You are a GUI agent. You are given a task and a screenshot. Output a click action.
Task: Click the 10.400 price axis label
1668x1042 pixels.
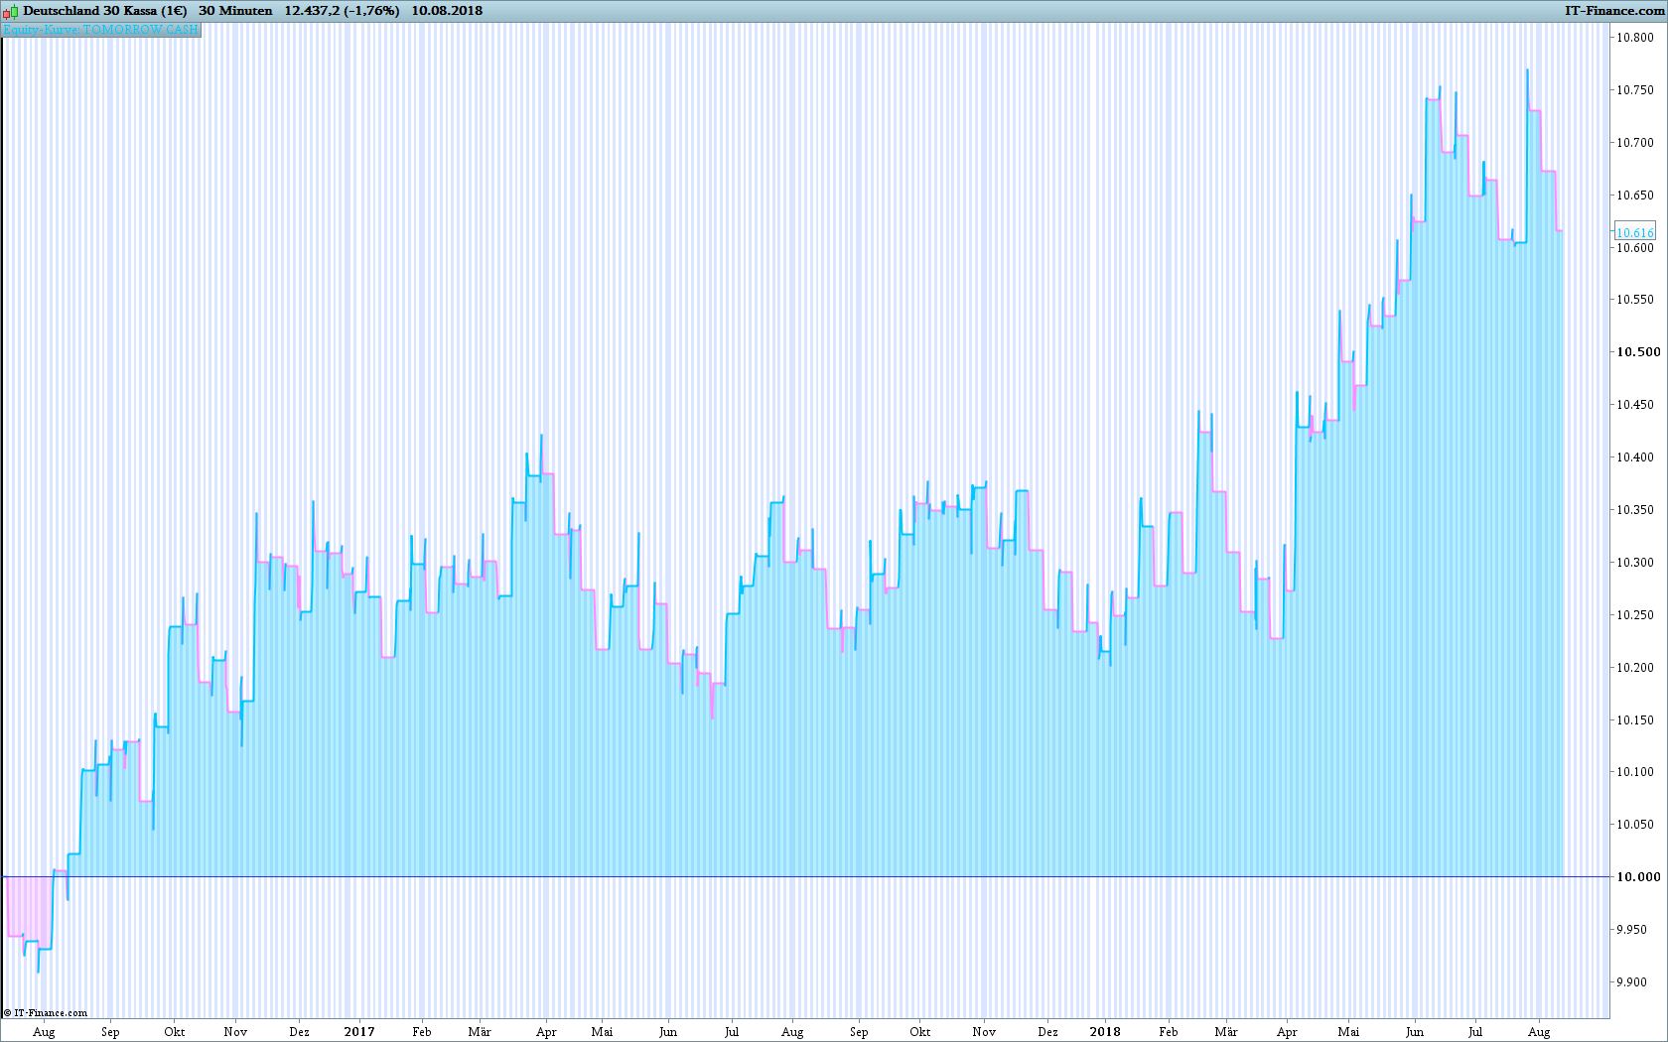tap(1635, 457)
